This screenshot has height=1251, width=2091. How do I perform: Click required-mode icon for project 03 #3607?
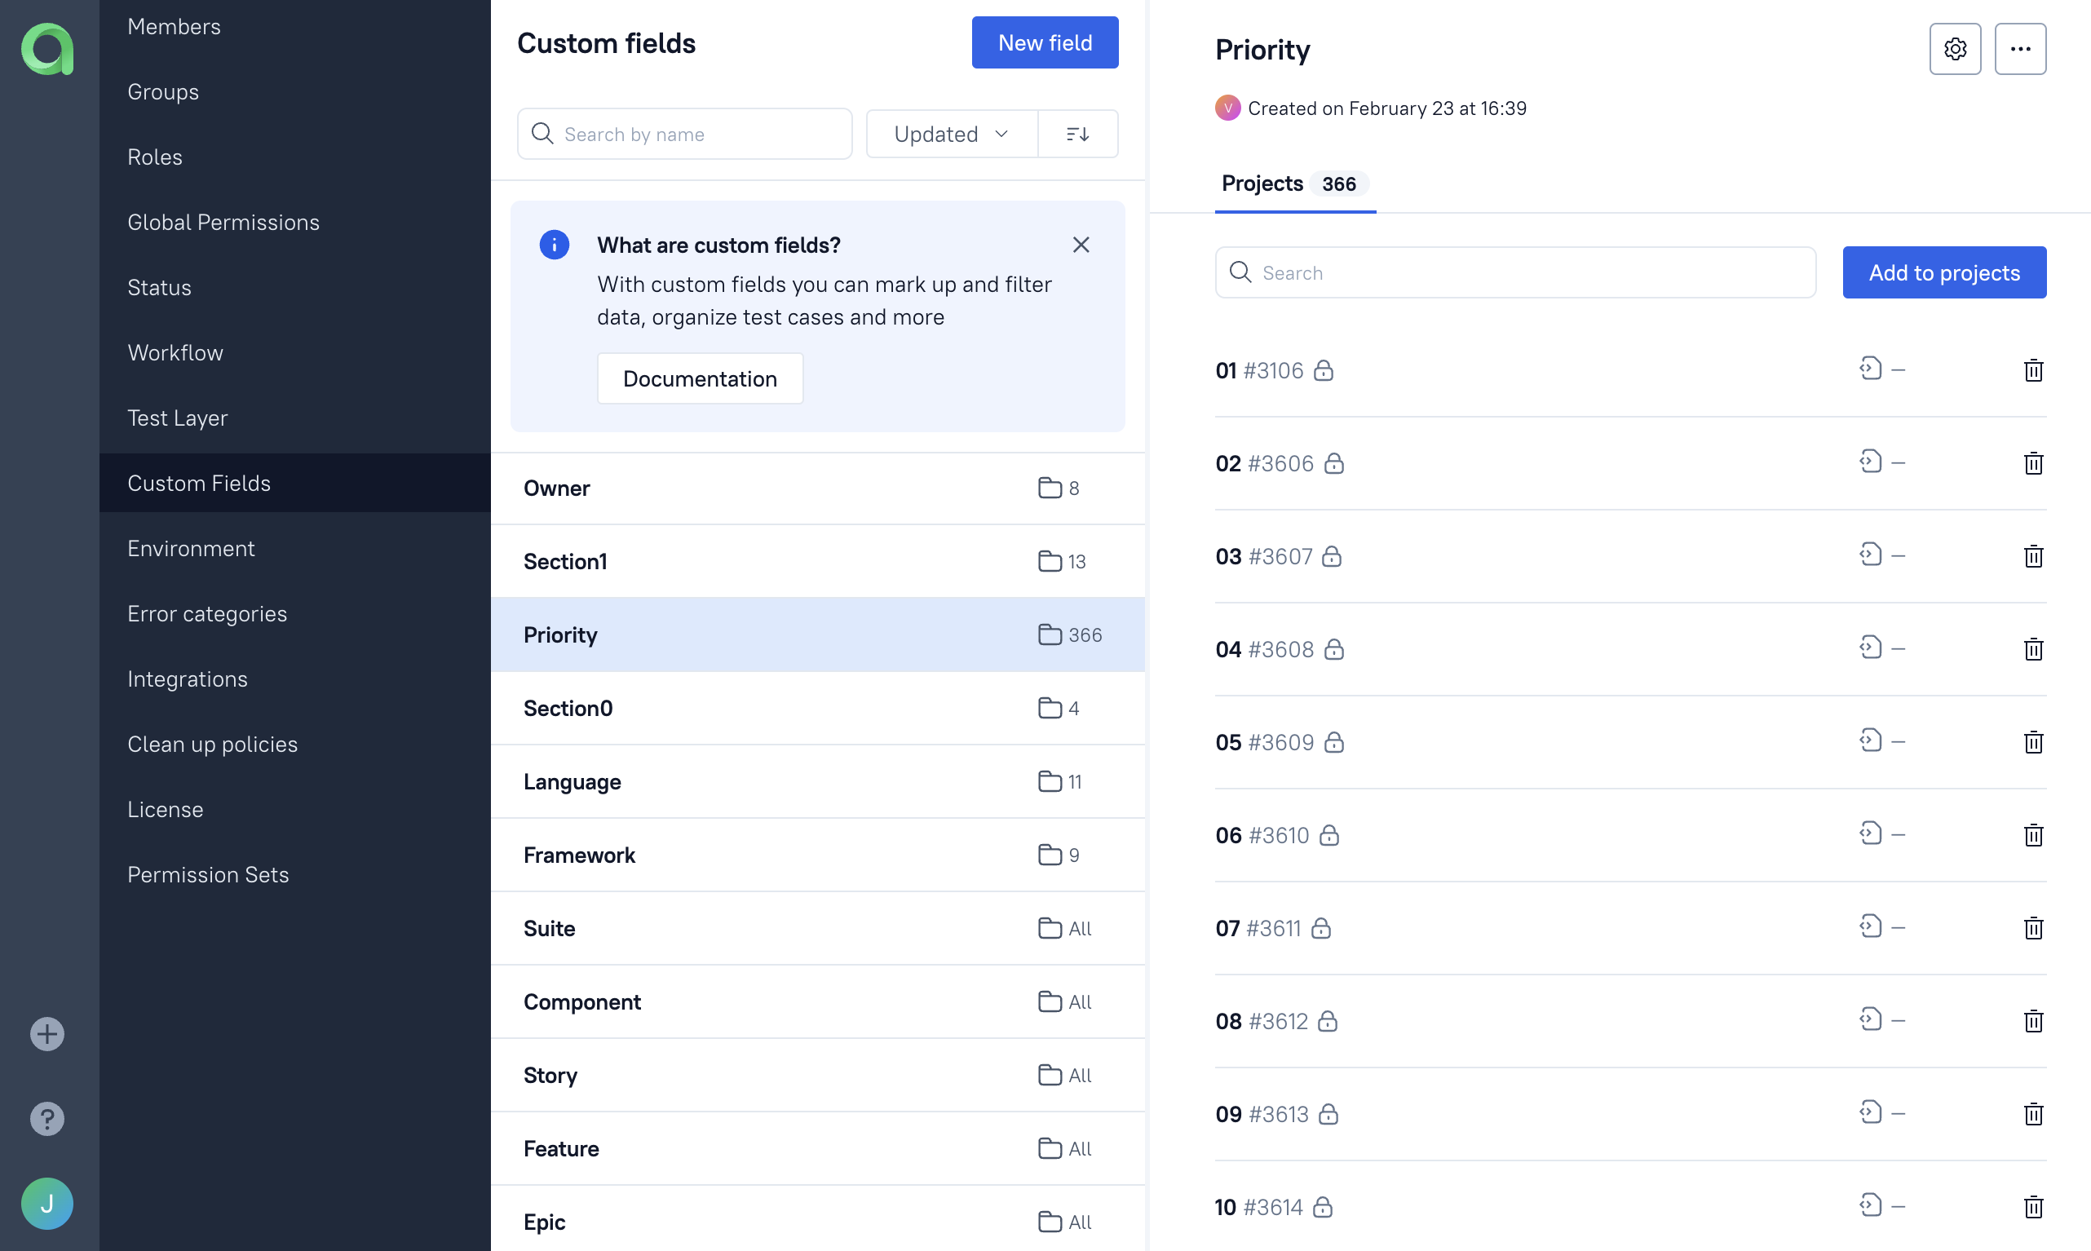1870,555
